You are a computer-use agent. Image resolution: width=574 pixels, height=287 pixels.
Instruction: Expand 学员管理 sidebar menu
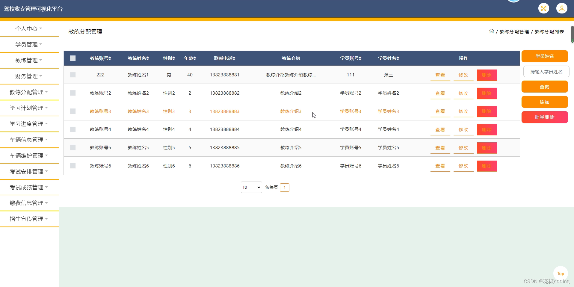29,45
